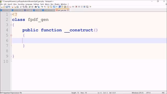Image resolution: width=167 pixels, height=94 pixels.
Task: Select the fpdf_gen.php tab
Action: click(x=62, y=10)
